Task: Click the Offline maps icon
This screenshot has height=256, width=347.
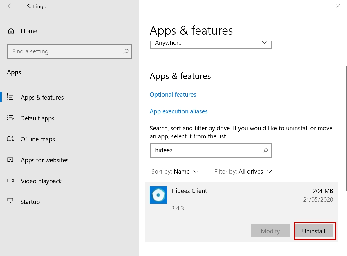Action: 10,139
